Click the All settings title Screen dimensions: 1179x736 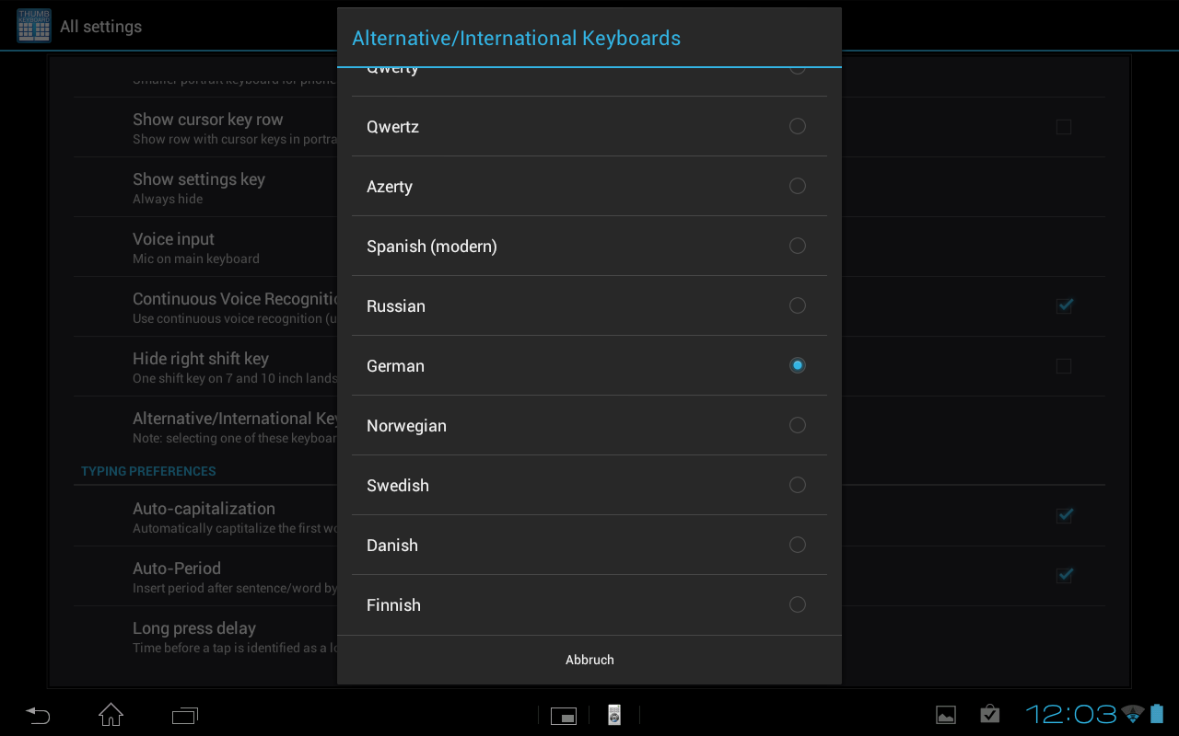click(100, 26)
